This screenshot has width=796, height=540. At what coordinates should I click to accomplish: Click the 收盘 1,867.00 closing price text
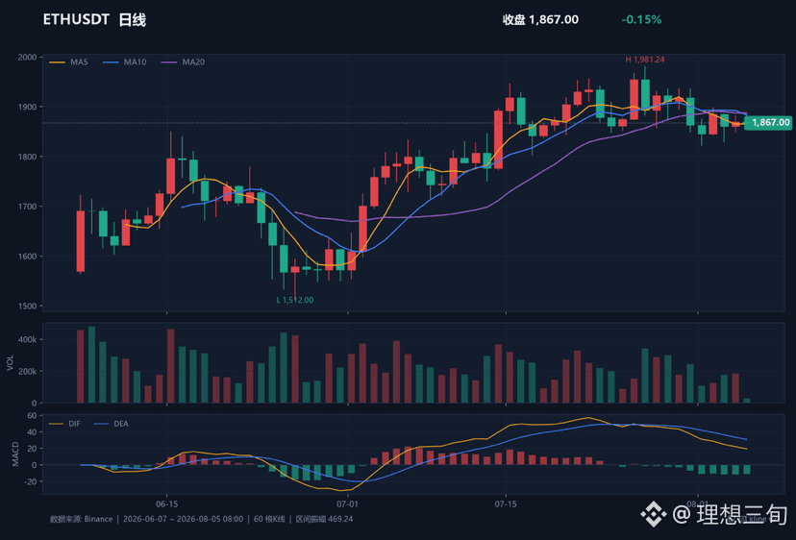pos(540,20)
